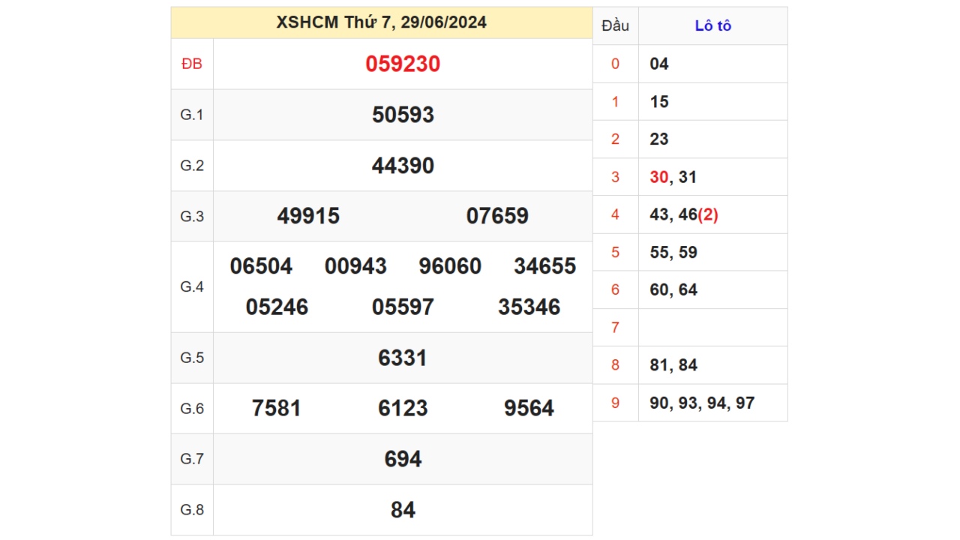Click the G.3 row label
Image resolution: width=960 pixels, height=540 pixels.
click(192, 216)
